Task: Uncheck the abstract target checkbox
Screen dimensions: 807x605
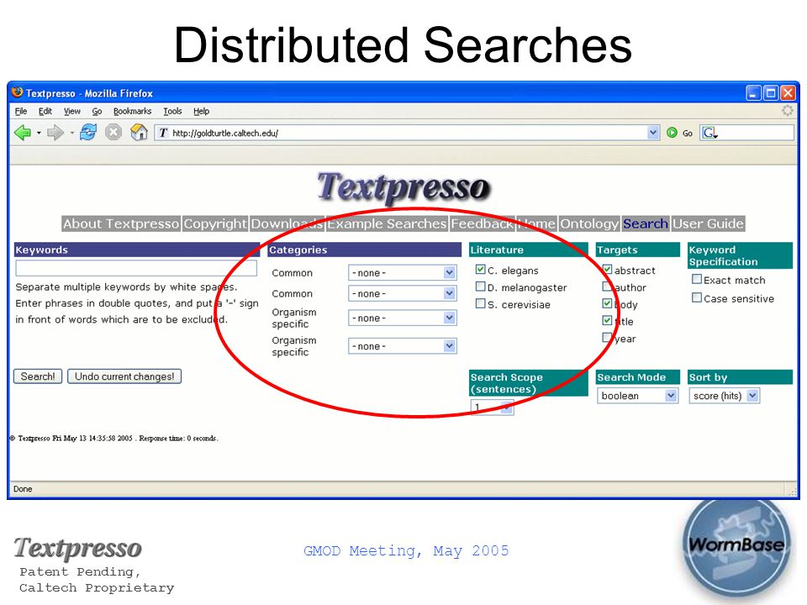Action: pyautogui.click(x=607, y=269)
